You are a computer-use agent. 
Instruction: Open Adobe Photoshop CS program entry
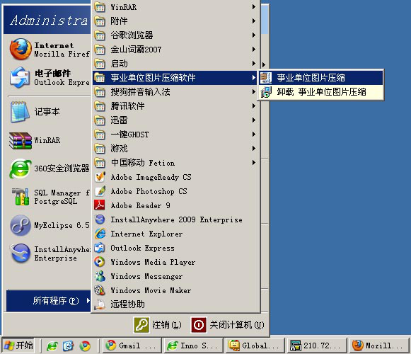pos(175,191)
